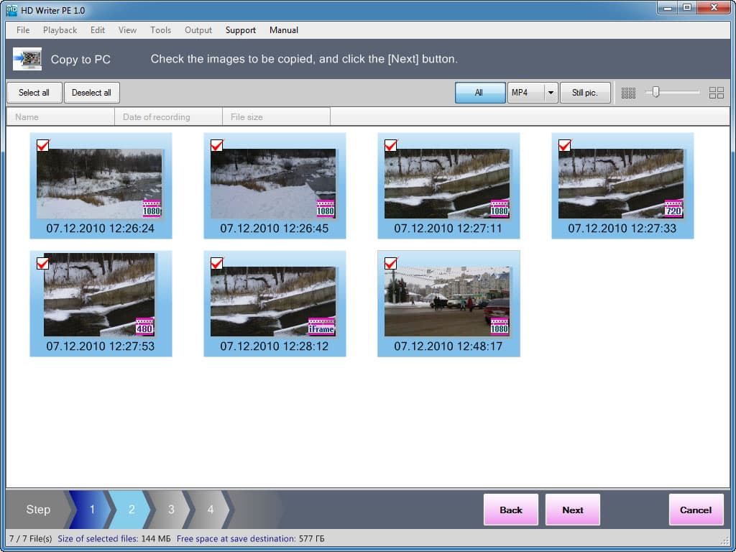Uncheck the 12:28:12 clip checkbox
Viewport: 736px width, 552px height.
(216, 263)
